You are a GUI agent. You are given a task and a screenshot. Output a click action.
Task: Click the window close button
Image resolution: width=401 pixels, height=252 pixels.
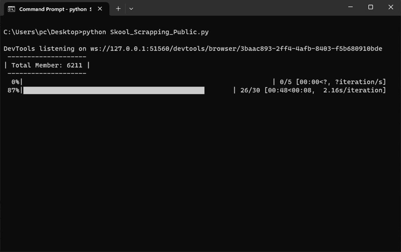click(391, 7)
